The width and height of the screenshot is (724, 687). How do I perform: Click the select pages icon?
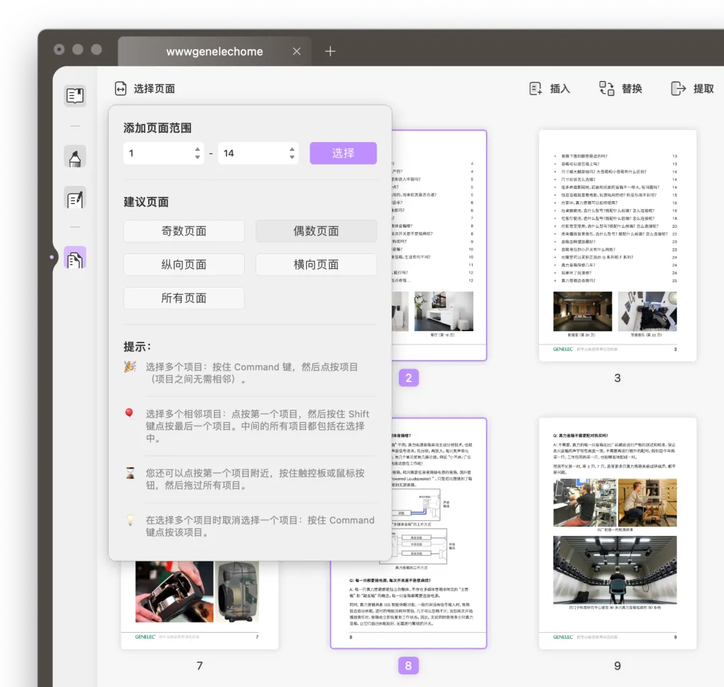click(121, 88)
